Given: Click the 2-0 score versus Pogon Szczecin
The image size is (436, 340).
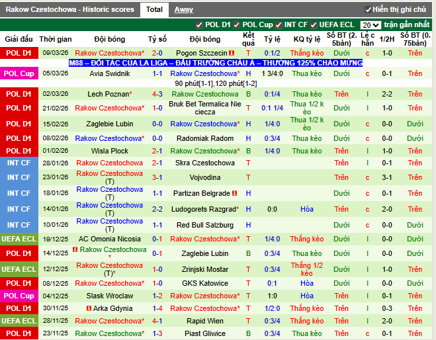Looking at the screenshot, I should (157, 53).
